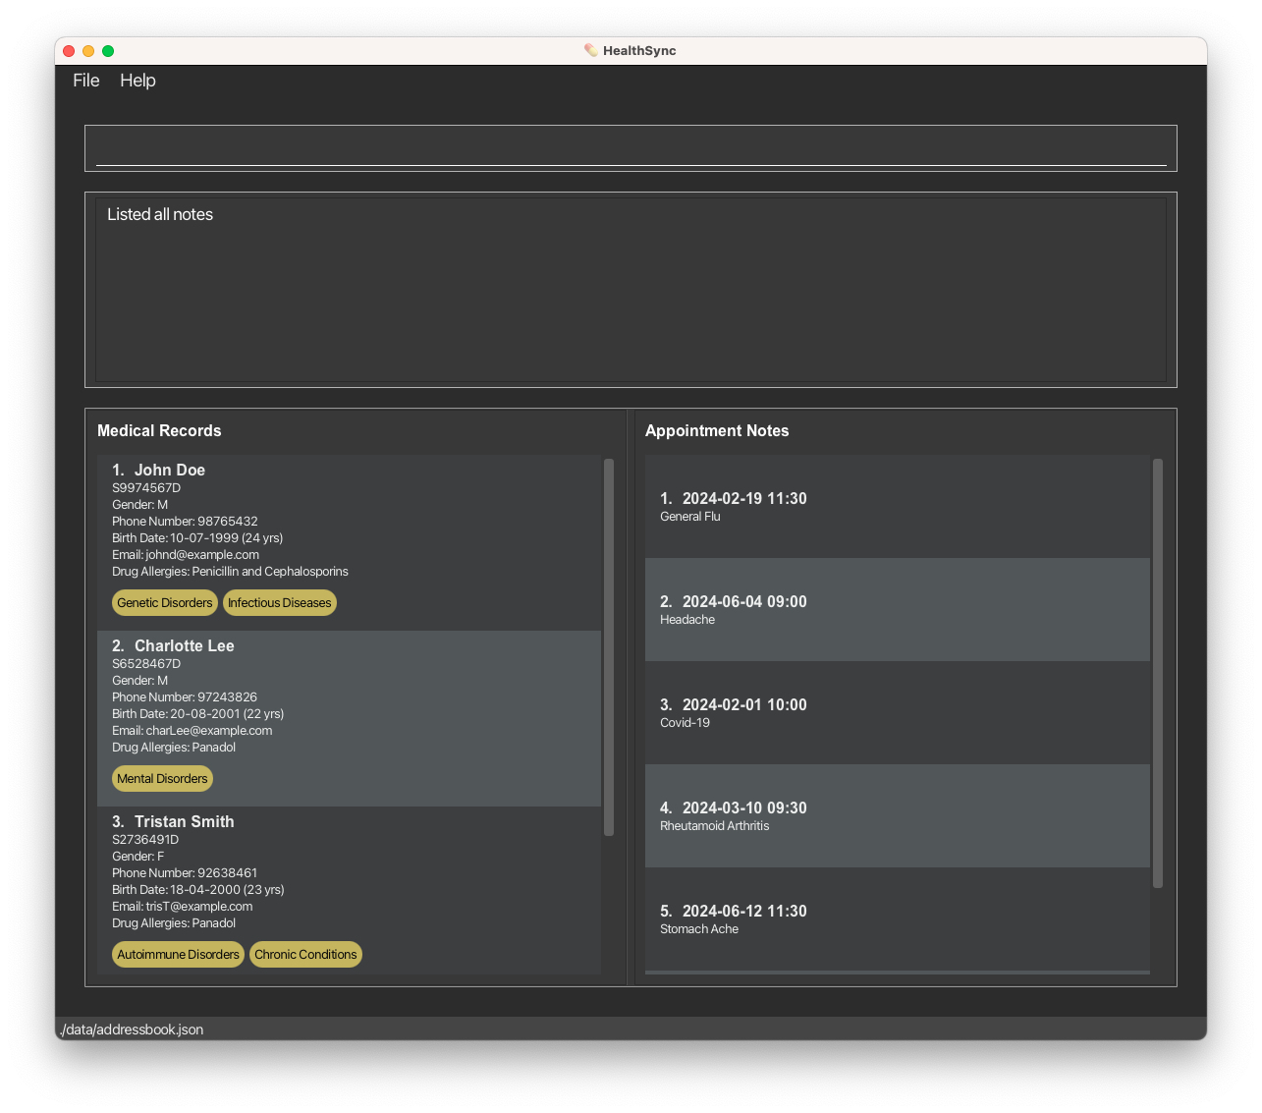Select Tristan Smith's medical record
Viewport: 1262px width, 1113px height.
(349, 891)
